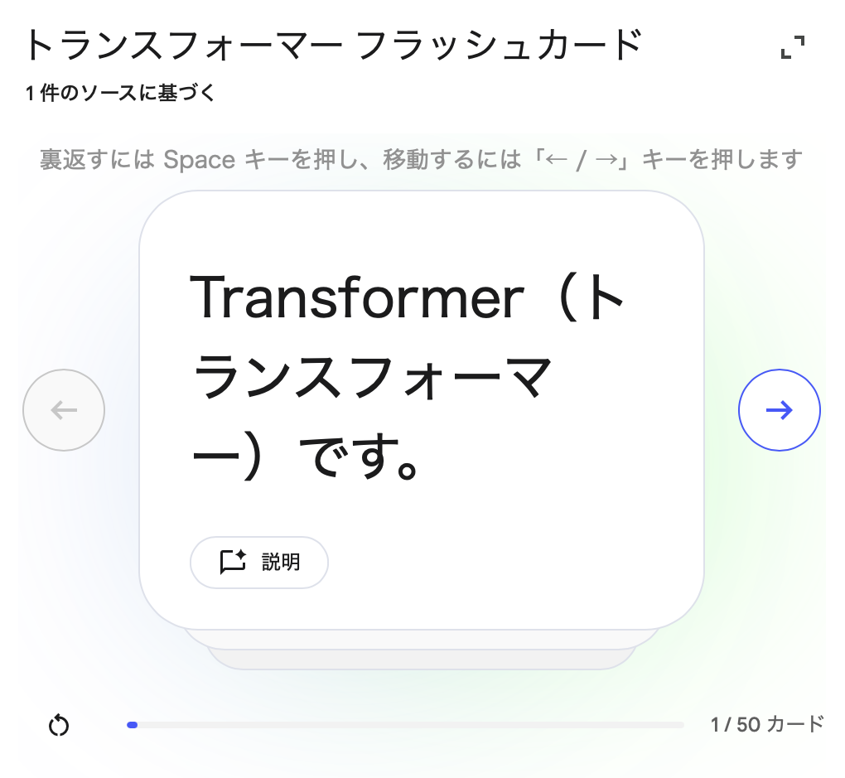Open the 1 件のソースに基づく source note
The width and height of the screenshot is (845, 778).
121,94
